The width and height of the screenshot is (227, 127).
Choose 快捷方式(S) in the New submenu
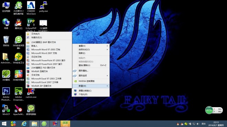[x=49, y=37]
